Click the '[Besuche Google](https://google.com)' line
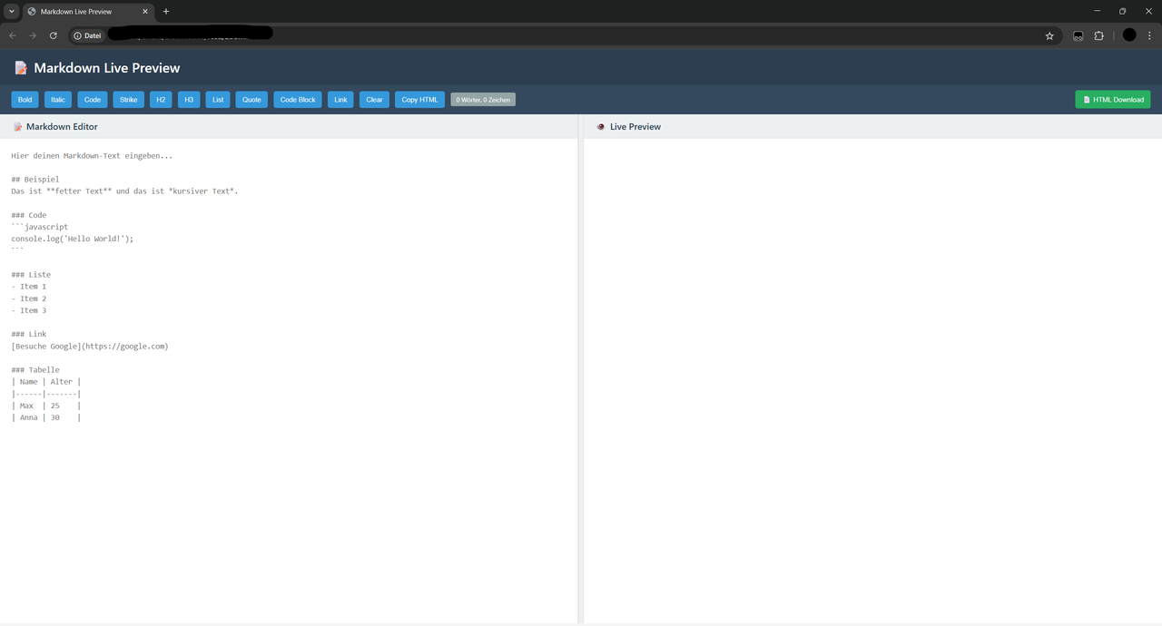The height and width of the screenshot is (626, 1162). [90, 346]
